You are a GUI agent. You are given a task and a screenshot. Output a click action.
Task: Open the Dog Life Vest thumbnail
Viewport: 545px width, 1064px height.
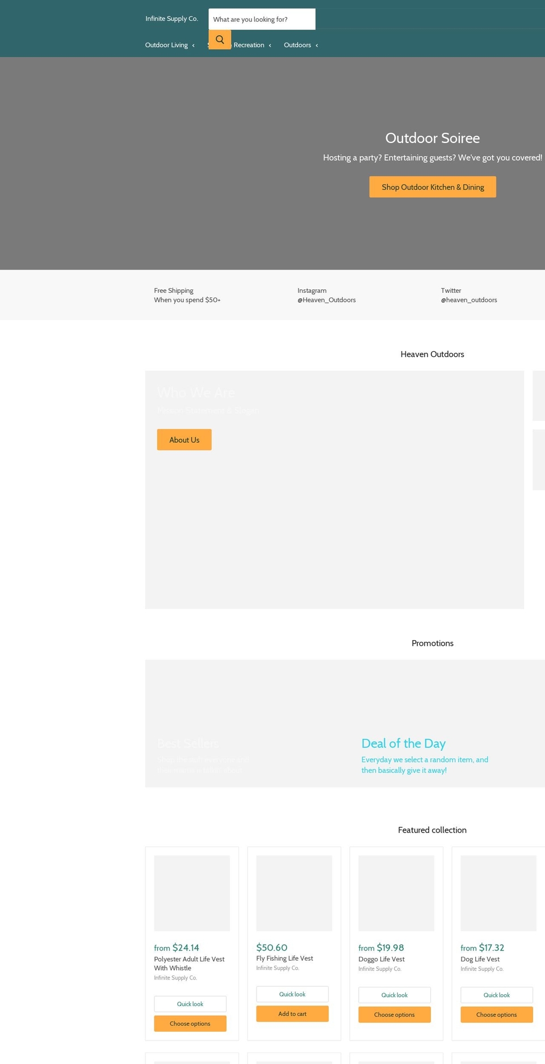[x=498, y=893]
